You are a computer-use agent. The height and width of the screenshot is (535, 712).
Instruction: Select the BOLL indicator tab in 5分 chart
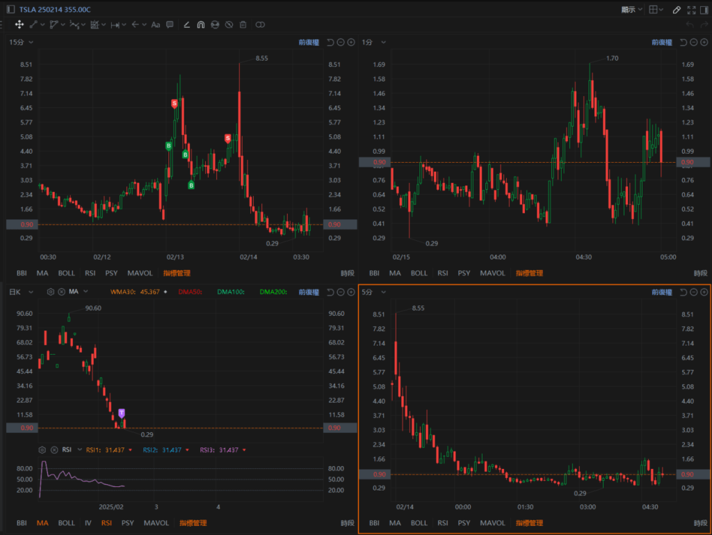pyautogui.click(x=419, y=522)
